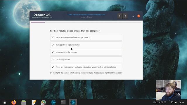This screenshot has height=105, width=187.
Task: Minimize the RebornOS installer window
Action: (133, 16)
